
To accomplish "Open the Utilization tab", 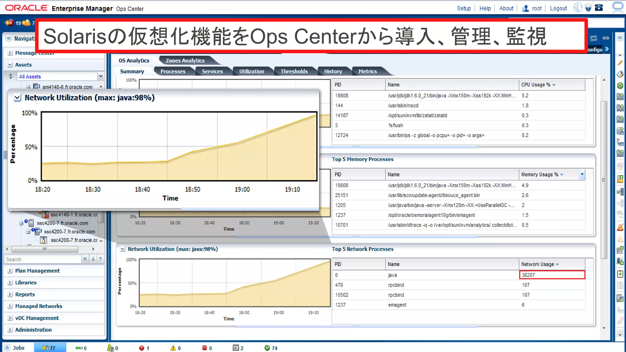I will pos(252,71).
